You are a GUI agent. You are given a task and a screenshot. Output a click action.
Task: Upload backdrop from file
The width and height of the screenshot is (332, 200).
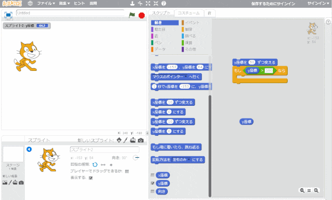pyautogui.click(x=15, y=182)
